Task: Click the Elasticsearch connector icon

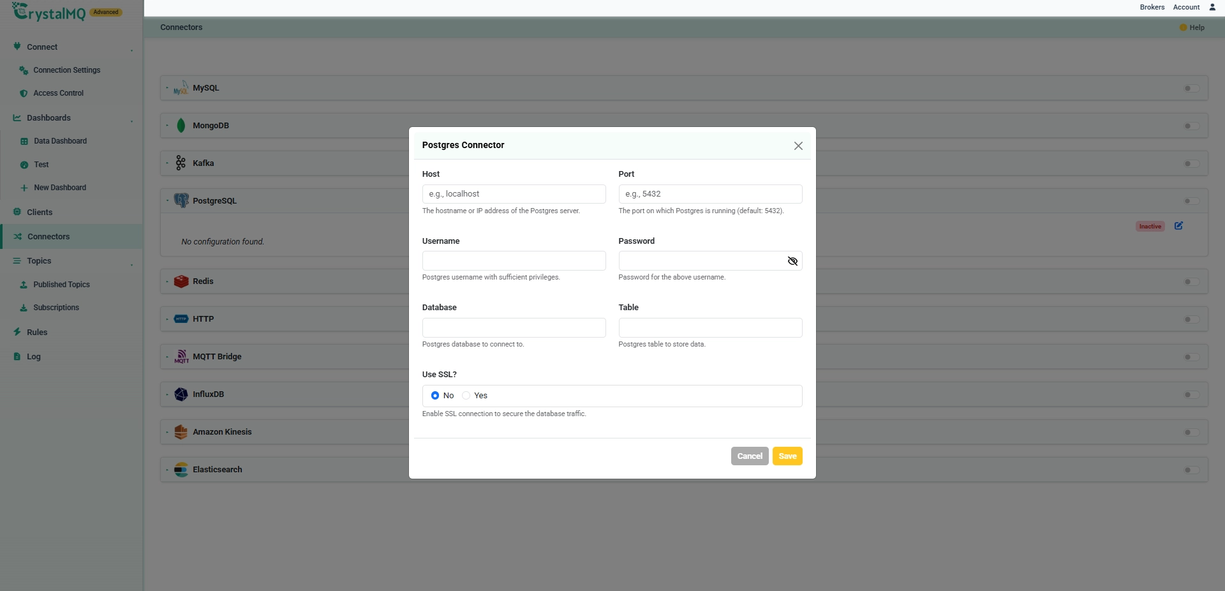Action: point(181,470)
